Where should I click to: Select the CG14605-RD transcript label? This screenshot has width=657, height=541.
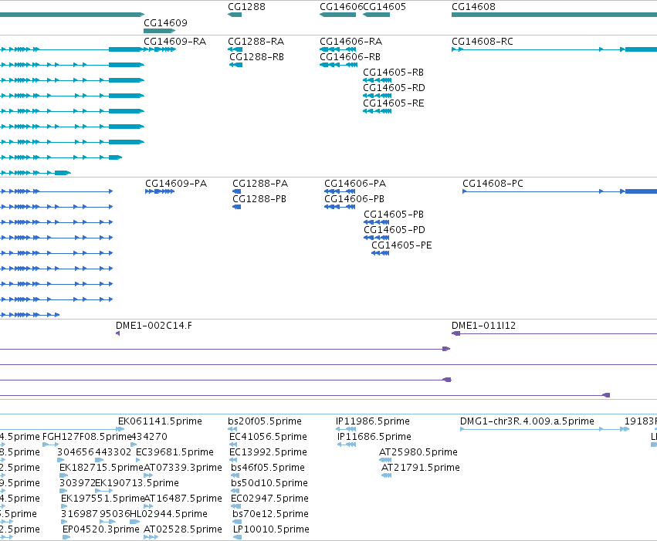[395, 88]
